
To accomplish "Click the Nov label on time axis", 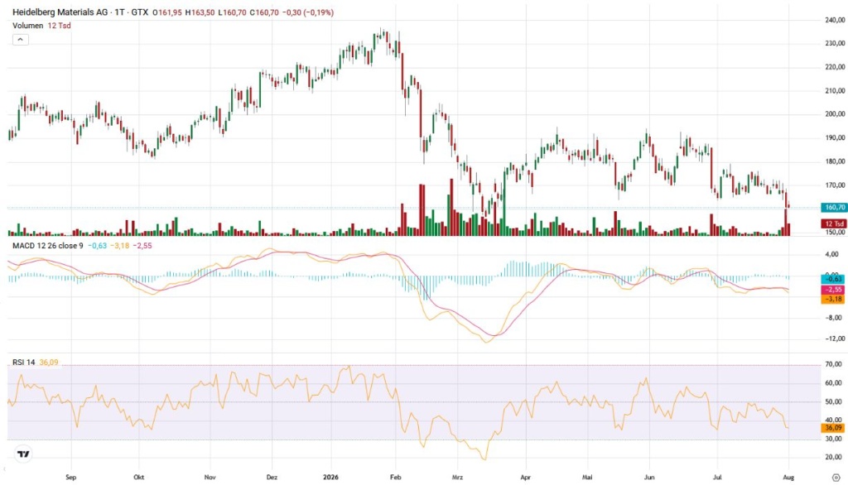I will pyautogui.click(x=210, y=478).
